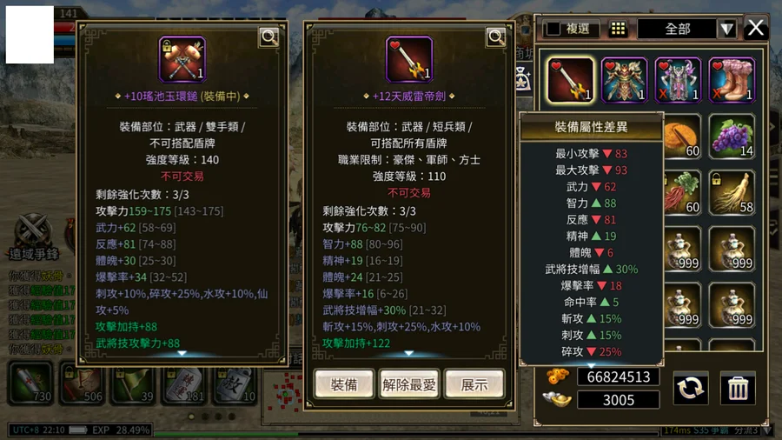The width and height of the screenshot is (782, 440).
Task: Select the golden armor inventory item
Action: (624, 80)
